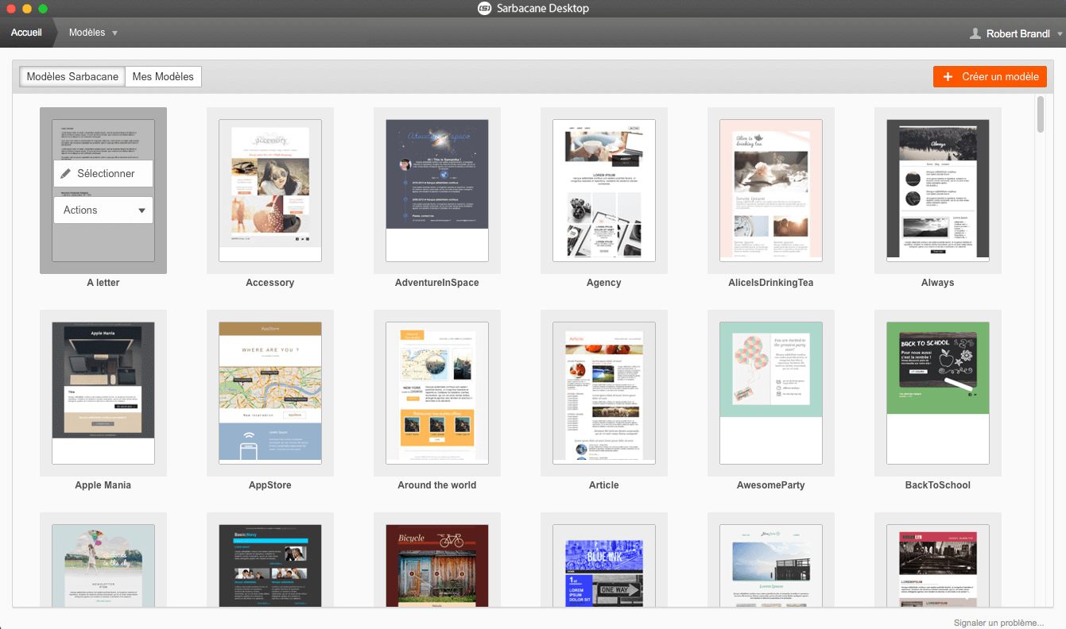Screen dimensions: 1066x629
Task: Click the Accessory label text
Action: [x=270, y=283]
